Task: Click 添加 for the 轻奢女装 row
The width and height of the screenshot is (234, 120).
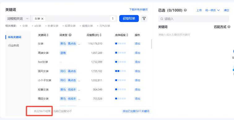Action: pos(137,90)
